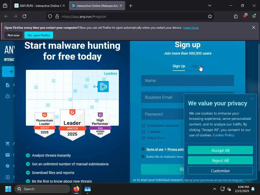Open a new browser tab
Viewport: 260px width, 195px height.
[x=131, y=6]
